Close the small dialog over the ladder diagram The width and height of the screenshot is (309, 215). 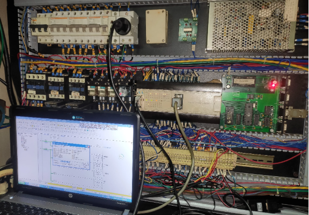click(89, 147)
